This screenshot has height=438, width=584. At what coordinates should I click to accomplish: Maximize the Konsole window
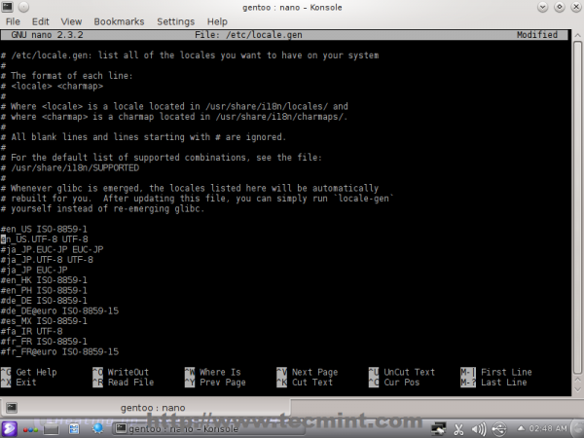[x=559, y=7]
